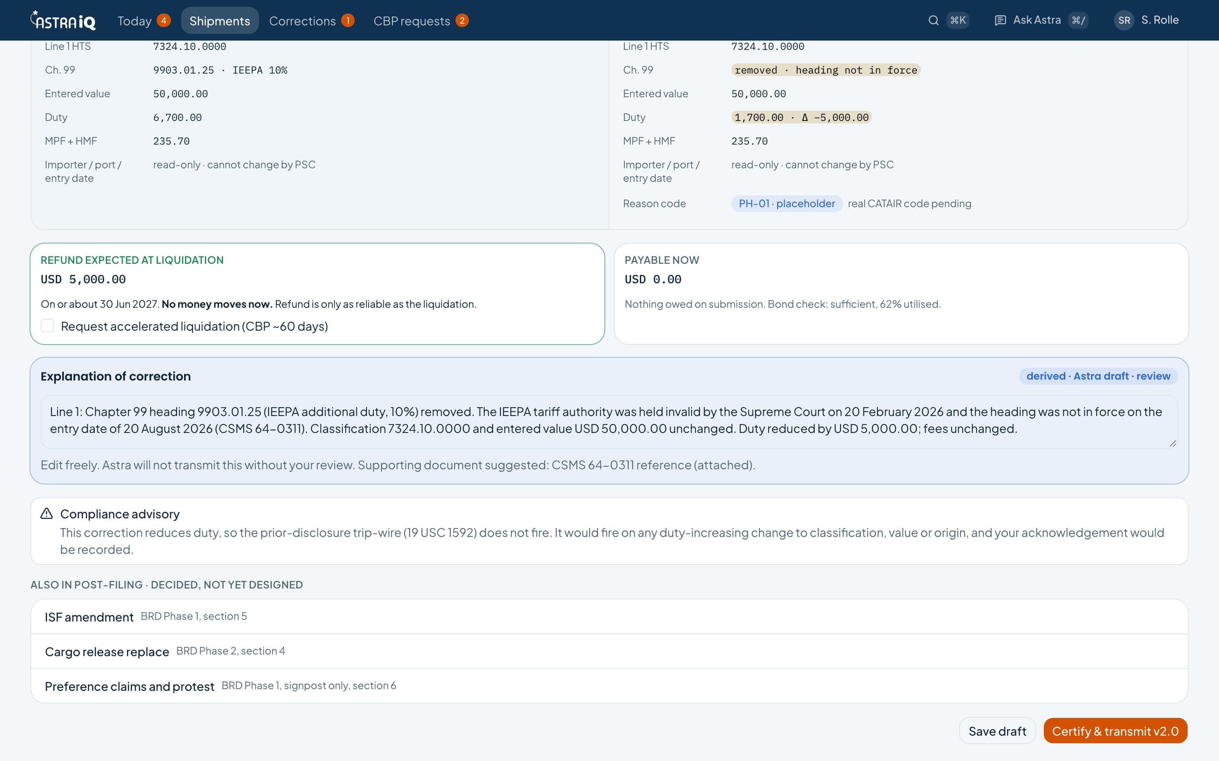This screenshot has height=761, width=1219.
Task: Click the real CATAIR code pending note
Action: (909, 203)
